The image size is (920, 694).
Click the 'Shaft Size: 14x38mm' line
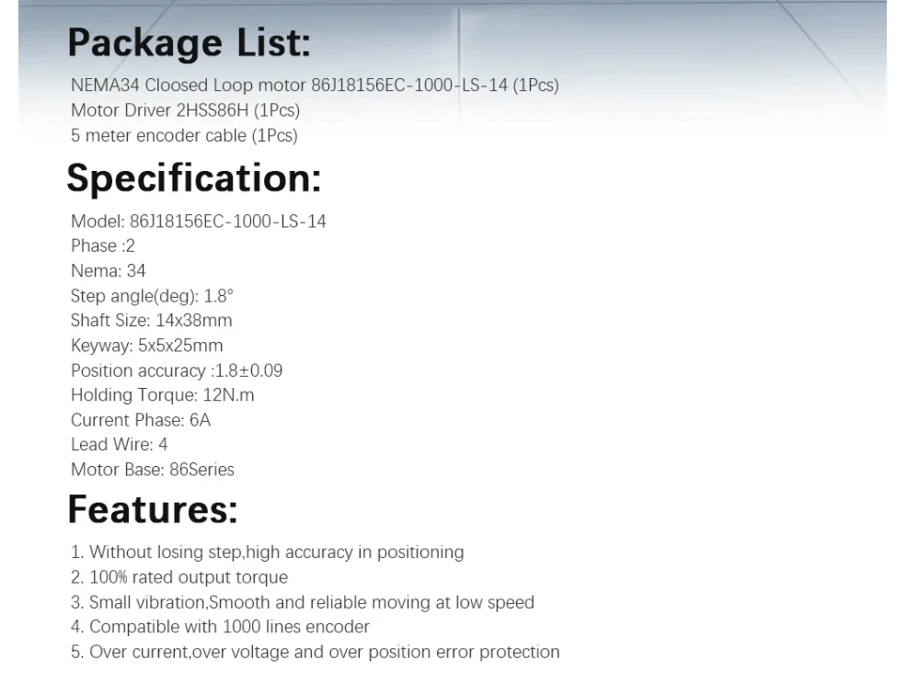[152, 321]
